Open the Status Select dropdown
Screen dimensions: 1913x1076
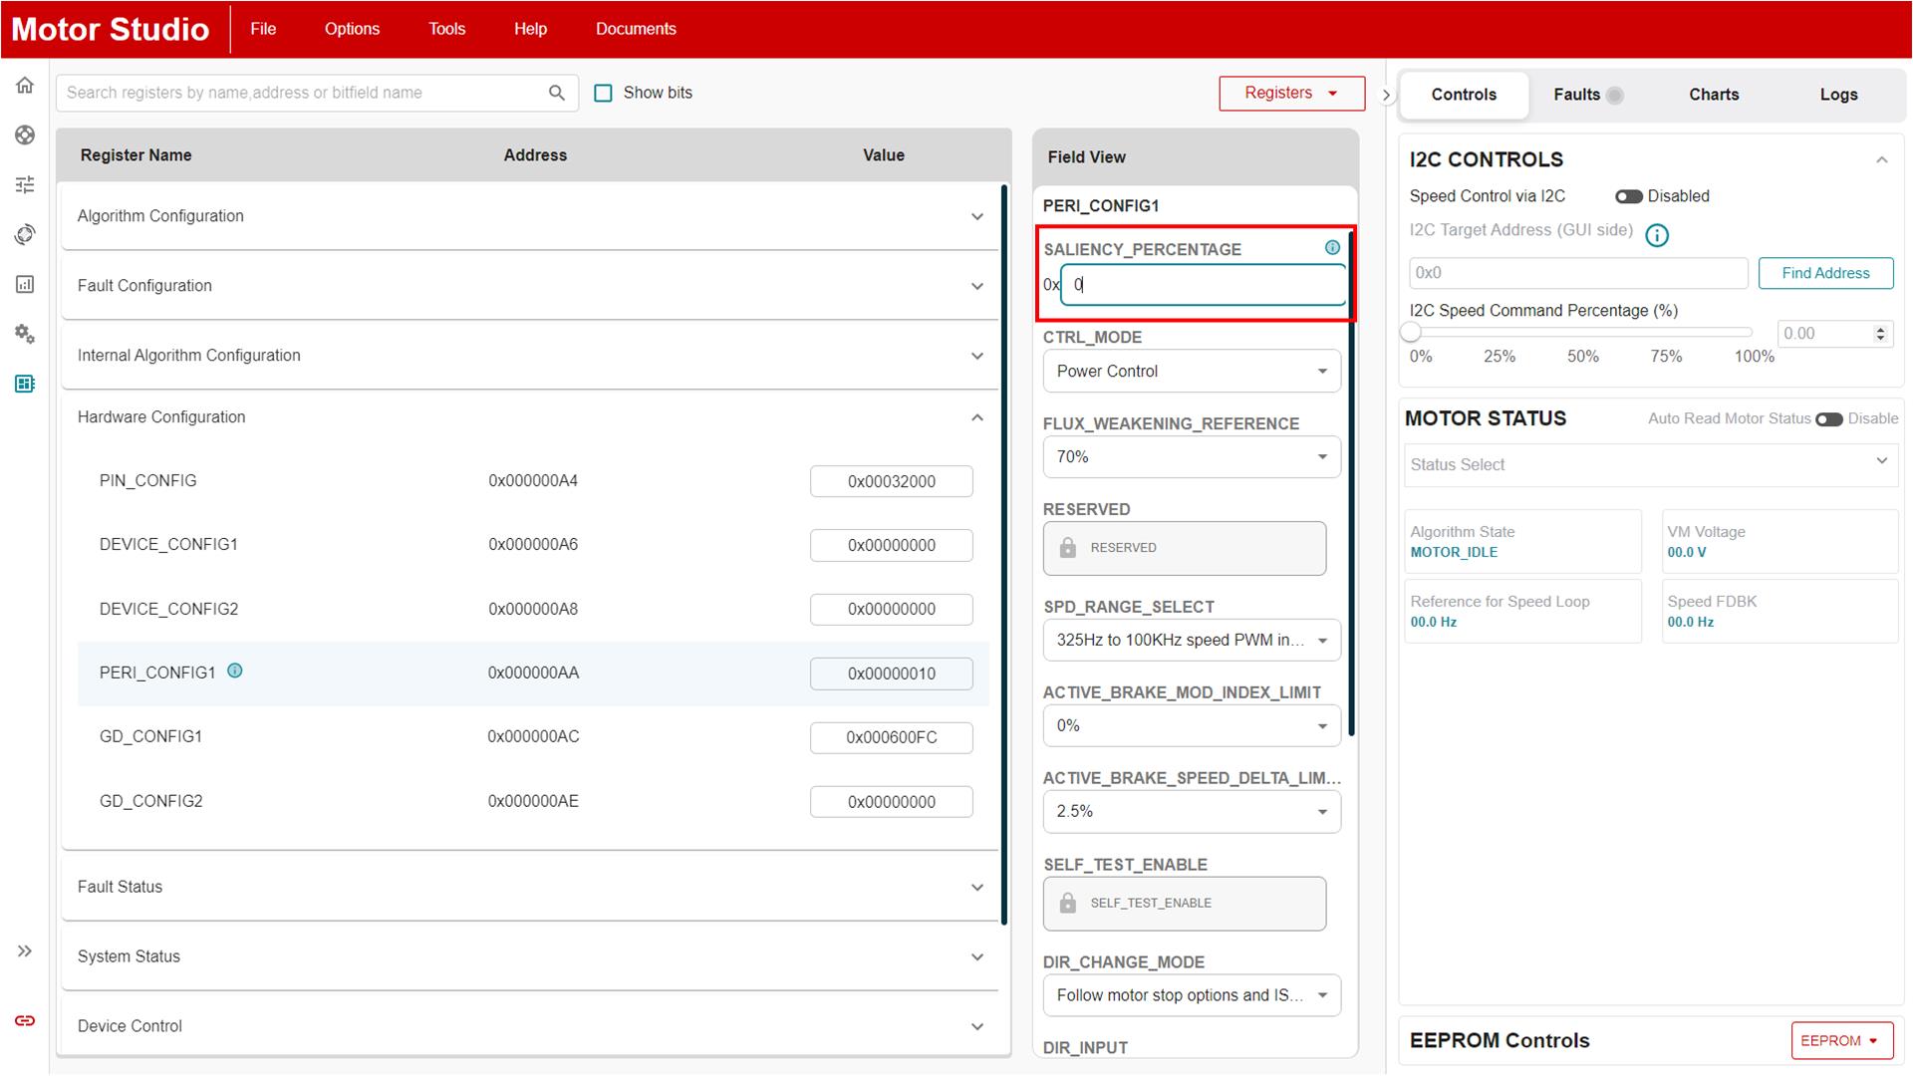tap(1649, 464)
